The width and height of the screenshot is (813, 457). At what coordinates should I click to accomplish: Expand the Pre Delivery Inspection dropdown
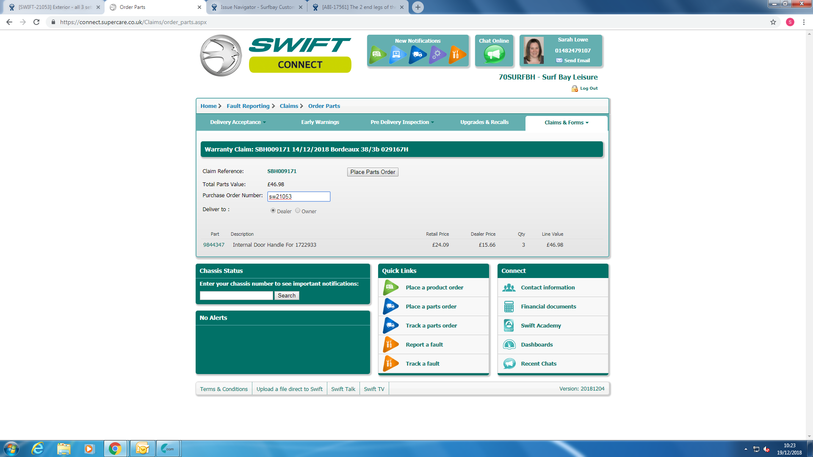(402, 122)
